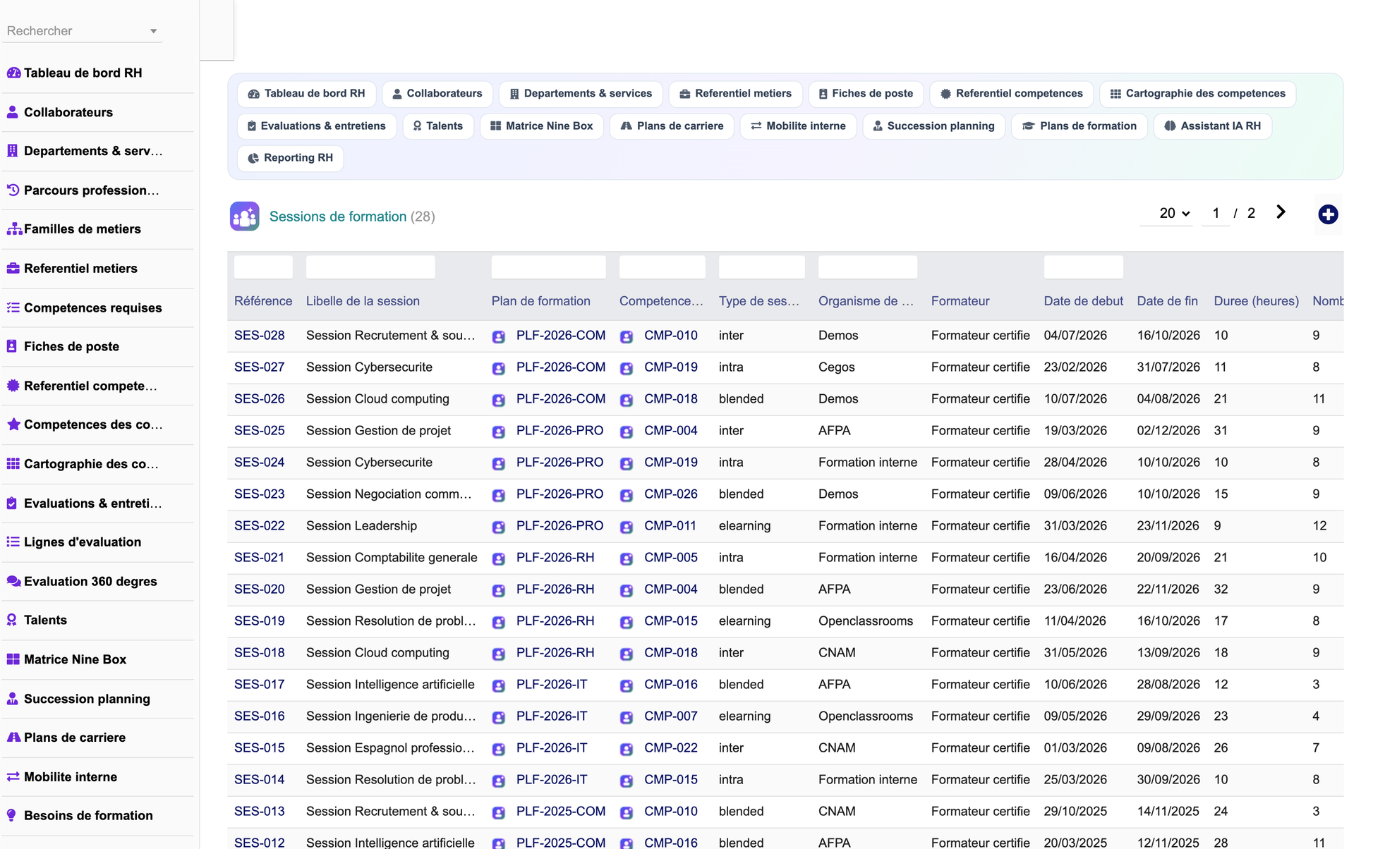Click the Tableau de bord RH sidebar icon
The height and width of the screenshot is (849, 1373).
click(x=13, y=73)
